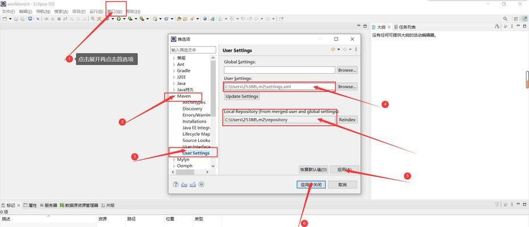Select Archetypes under Maven
Screen dimensions: 529x227
coord(194,103)
